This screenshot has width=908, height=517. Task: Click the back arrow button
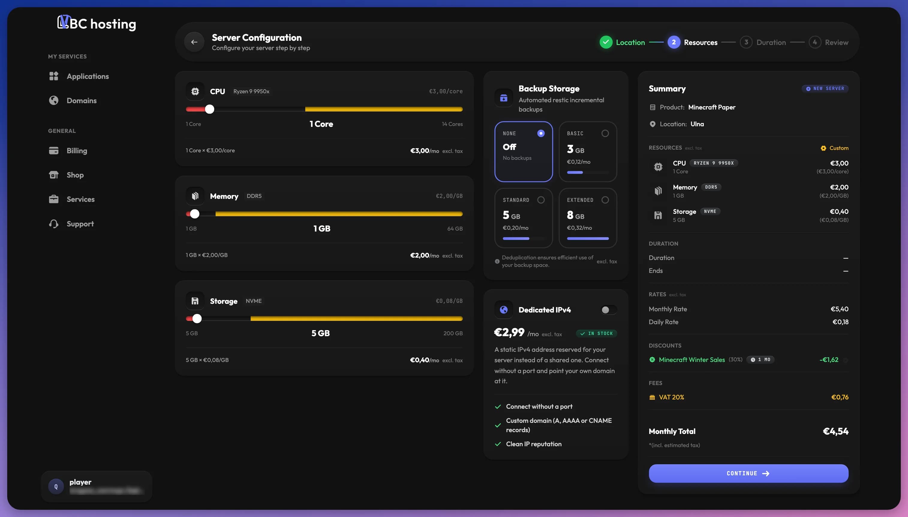194,42
